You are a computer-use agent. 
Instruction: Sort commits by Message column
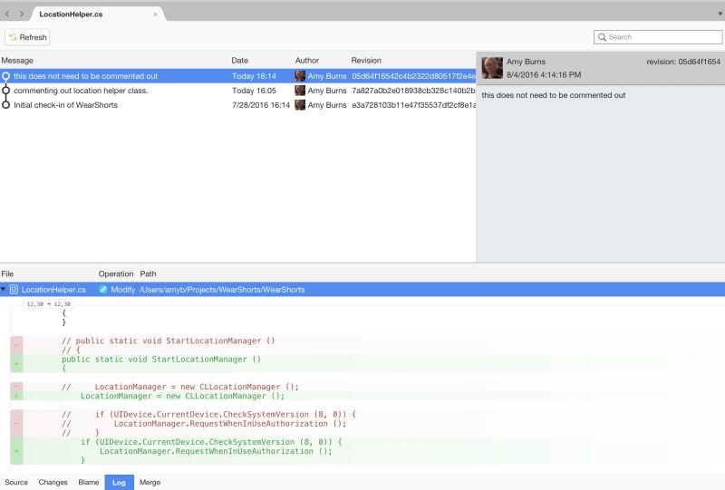point(17,61)
